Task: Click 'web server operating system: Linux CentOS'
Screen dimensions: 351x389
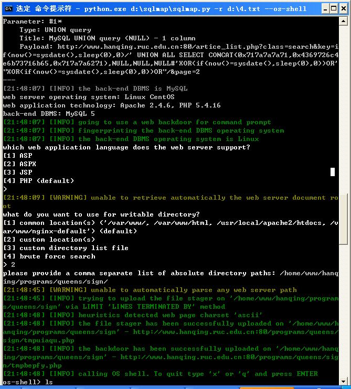Action: click(89, 97)
